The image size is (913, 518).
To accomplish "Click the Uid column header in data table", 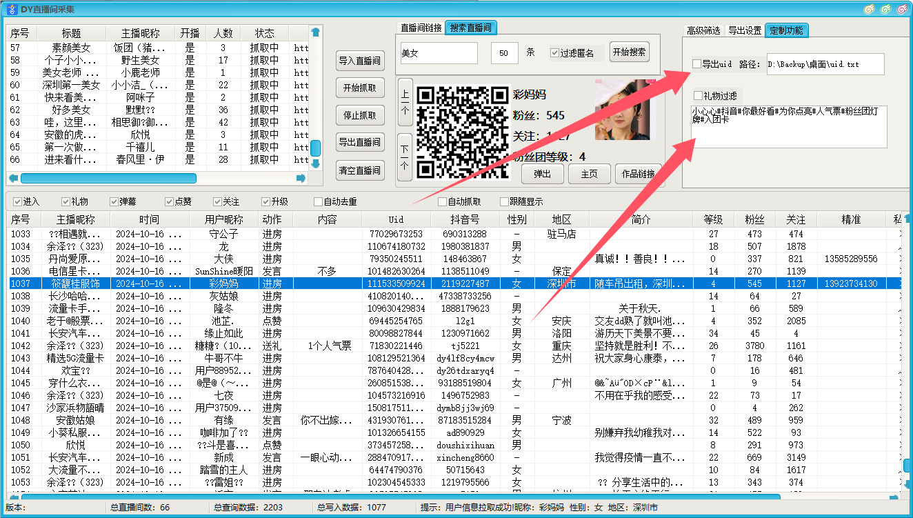I will [397, 219].
